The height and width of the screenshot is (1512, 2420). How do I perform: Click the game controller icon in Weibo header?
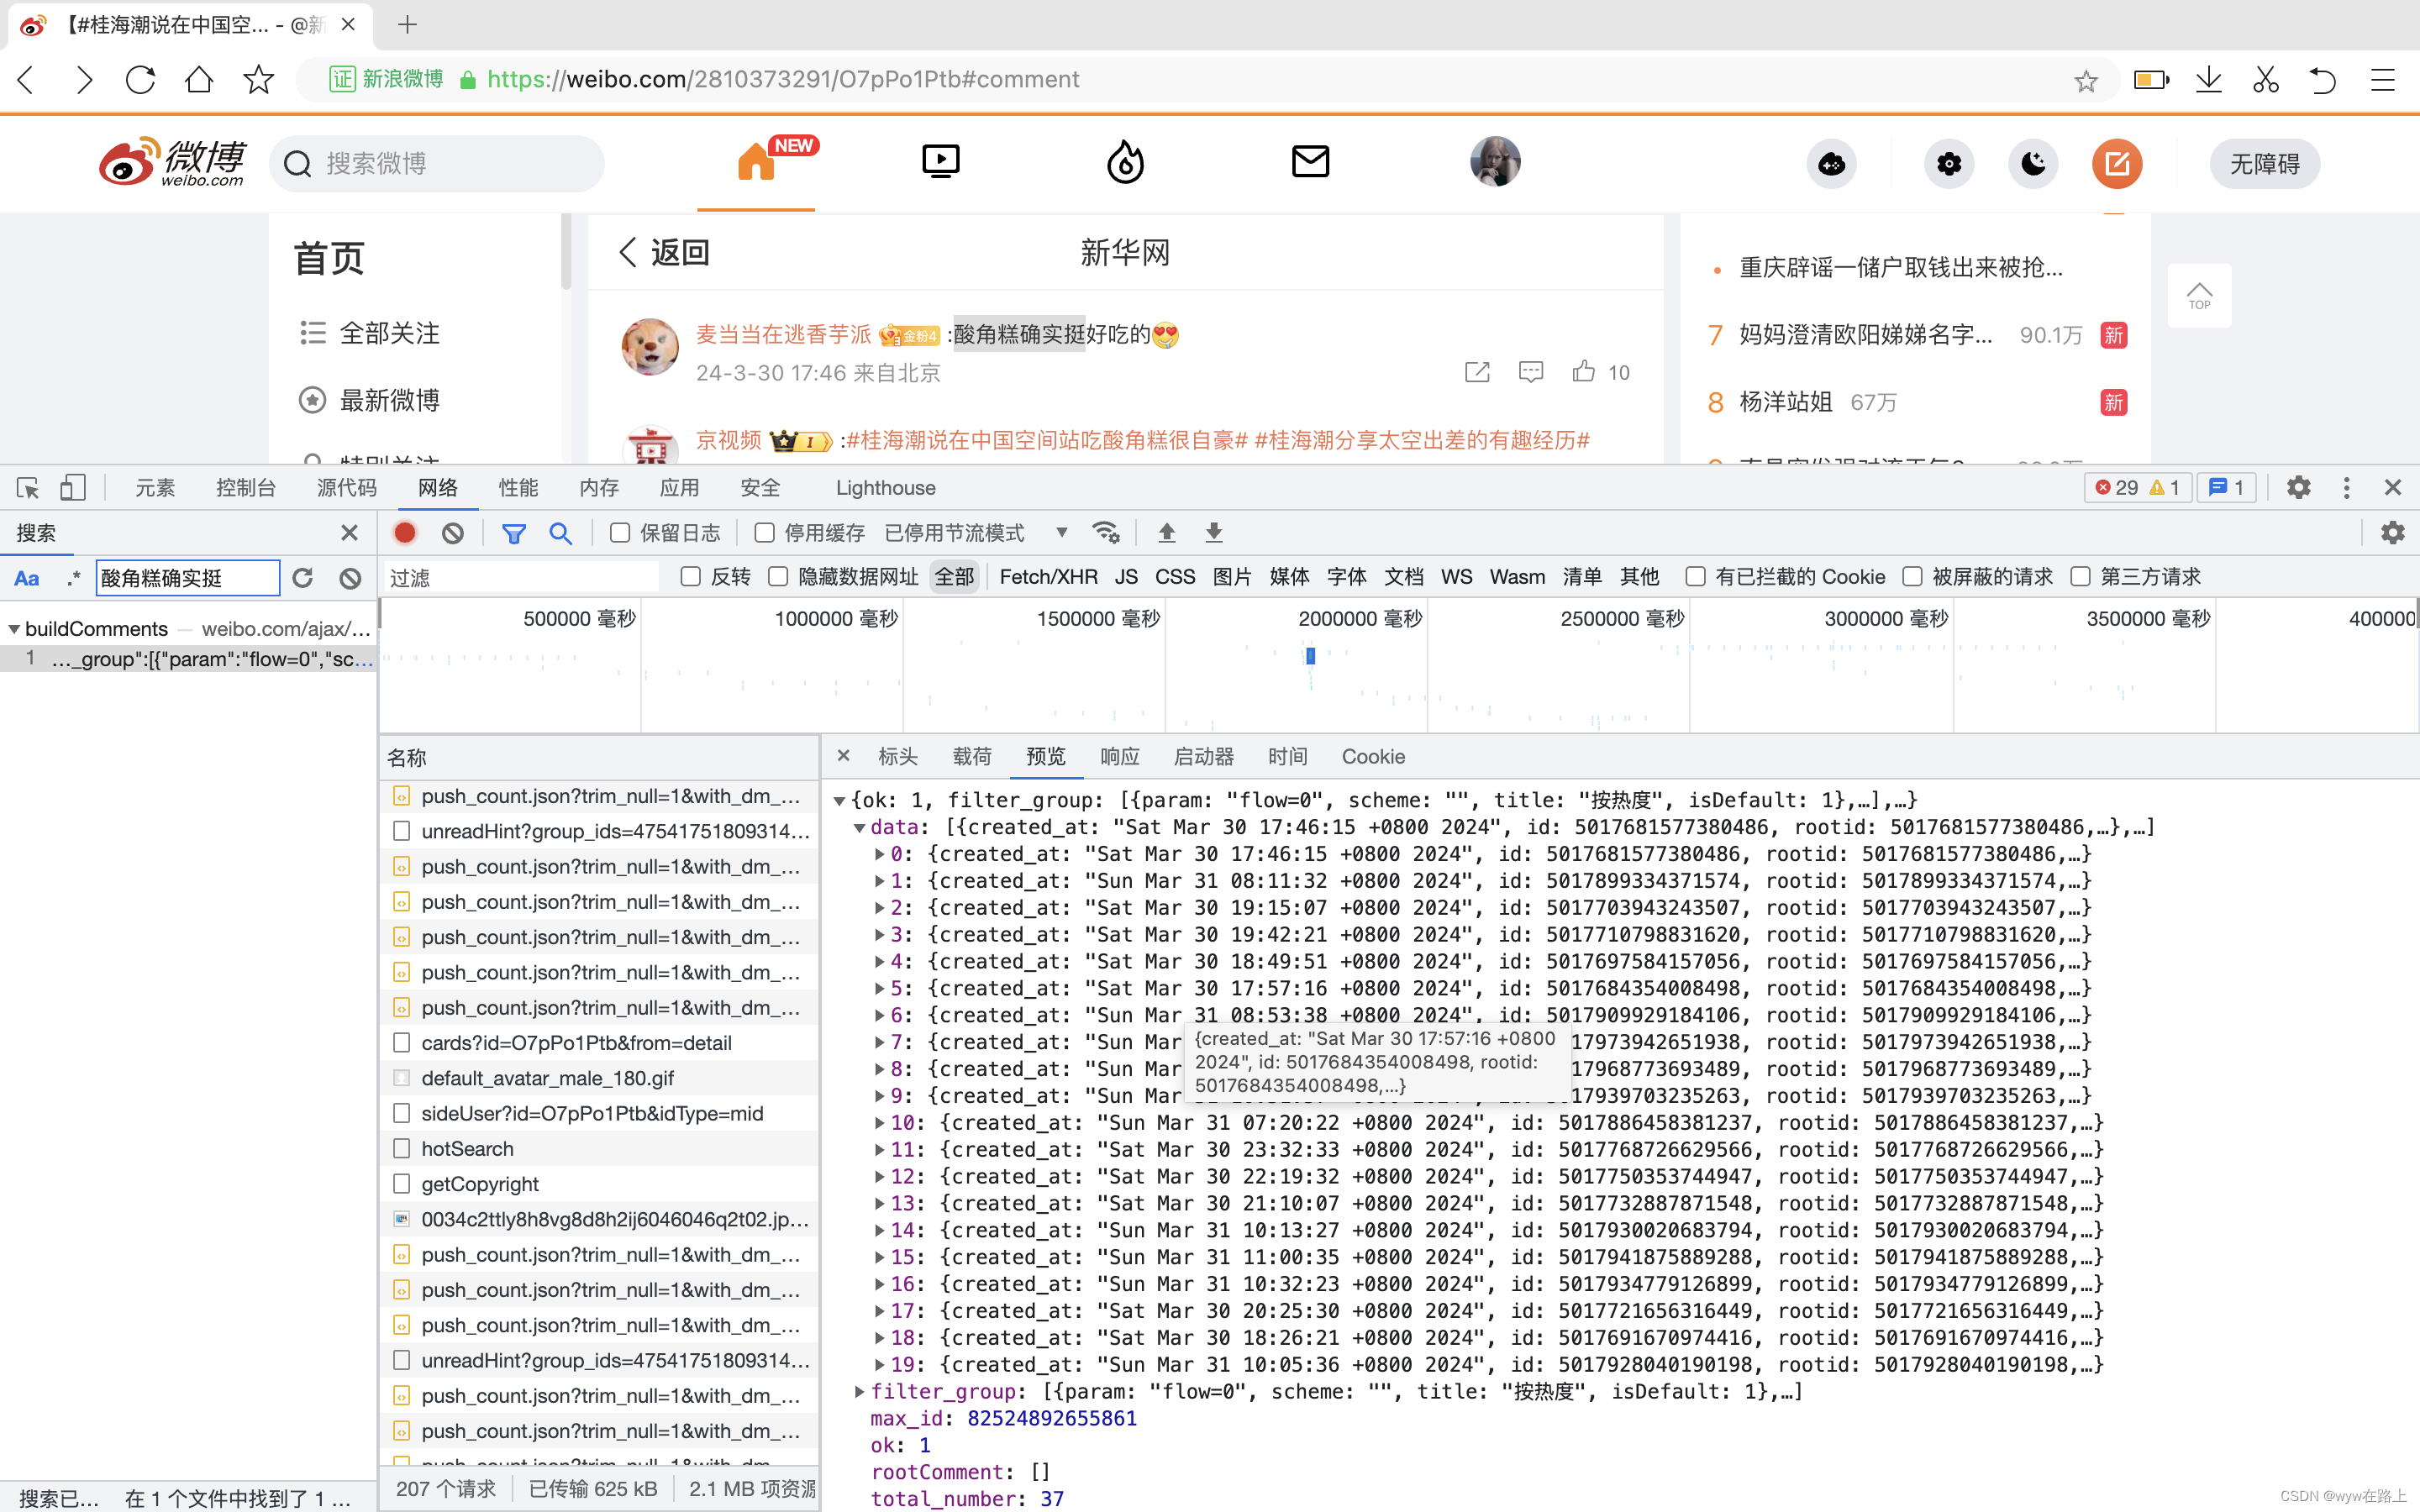pyautogui.click(x=1831, y=164)
